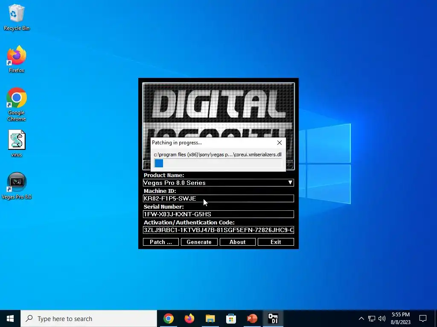This screenshot has height=327, width=437.
Task: Open Firefox from the taskbar
Action: 189,318
